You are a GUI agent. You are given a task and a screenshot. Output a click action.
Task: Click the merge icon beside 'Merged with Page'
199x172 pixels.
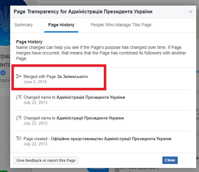point(19,76)
